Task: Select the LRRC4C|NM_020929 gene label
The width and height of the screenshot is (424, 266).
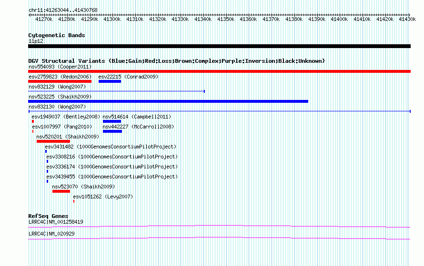Action: point(51,234)
